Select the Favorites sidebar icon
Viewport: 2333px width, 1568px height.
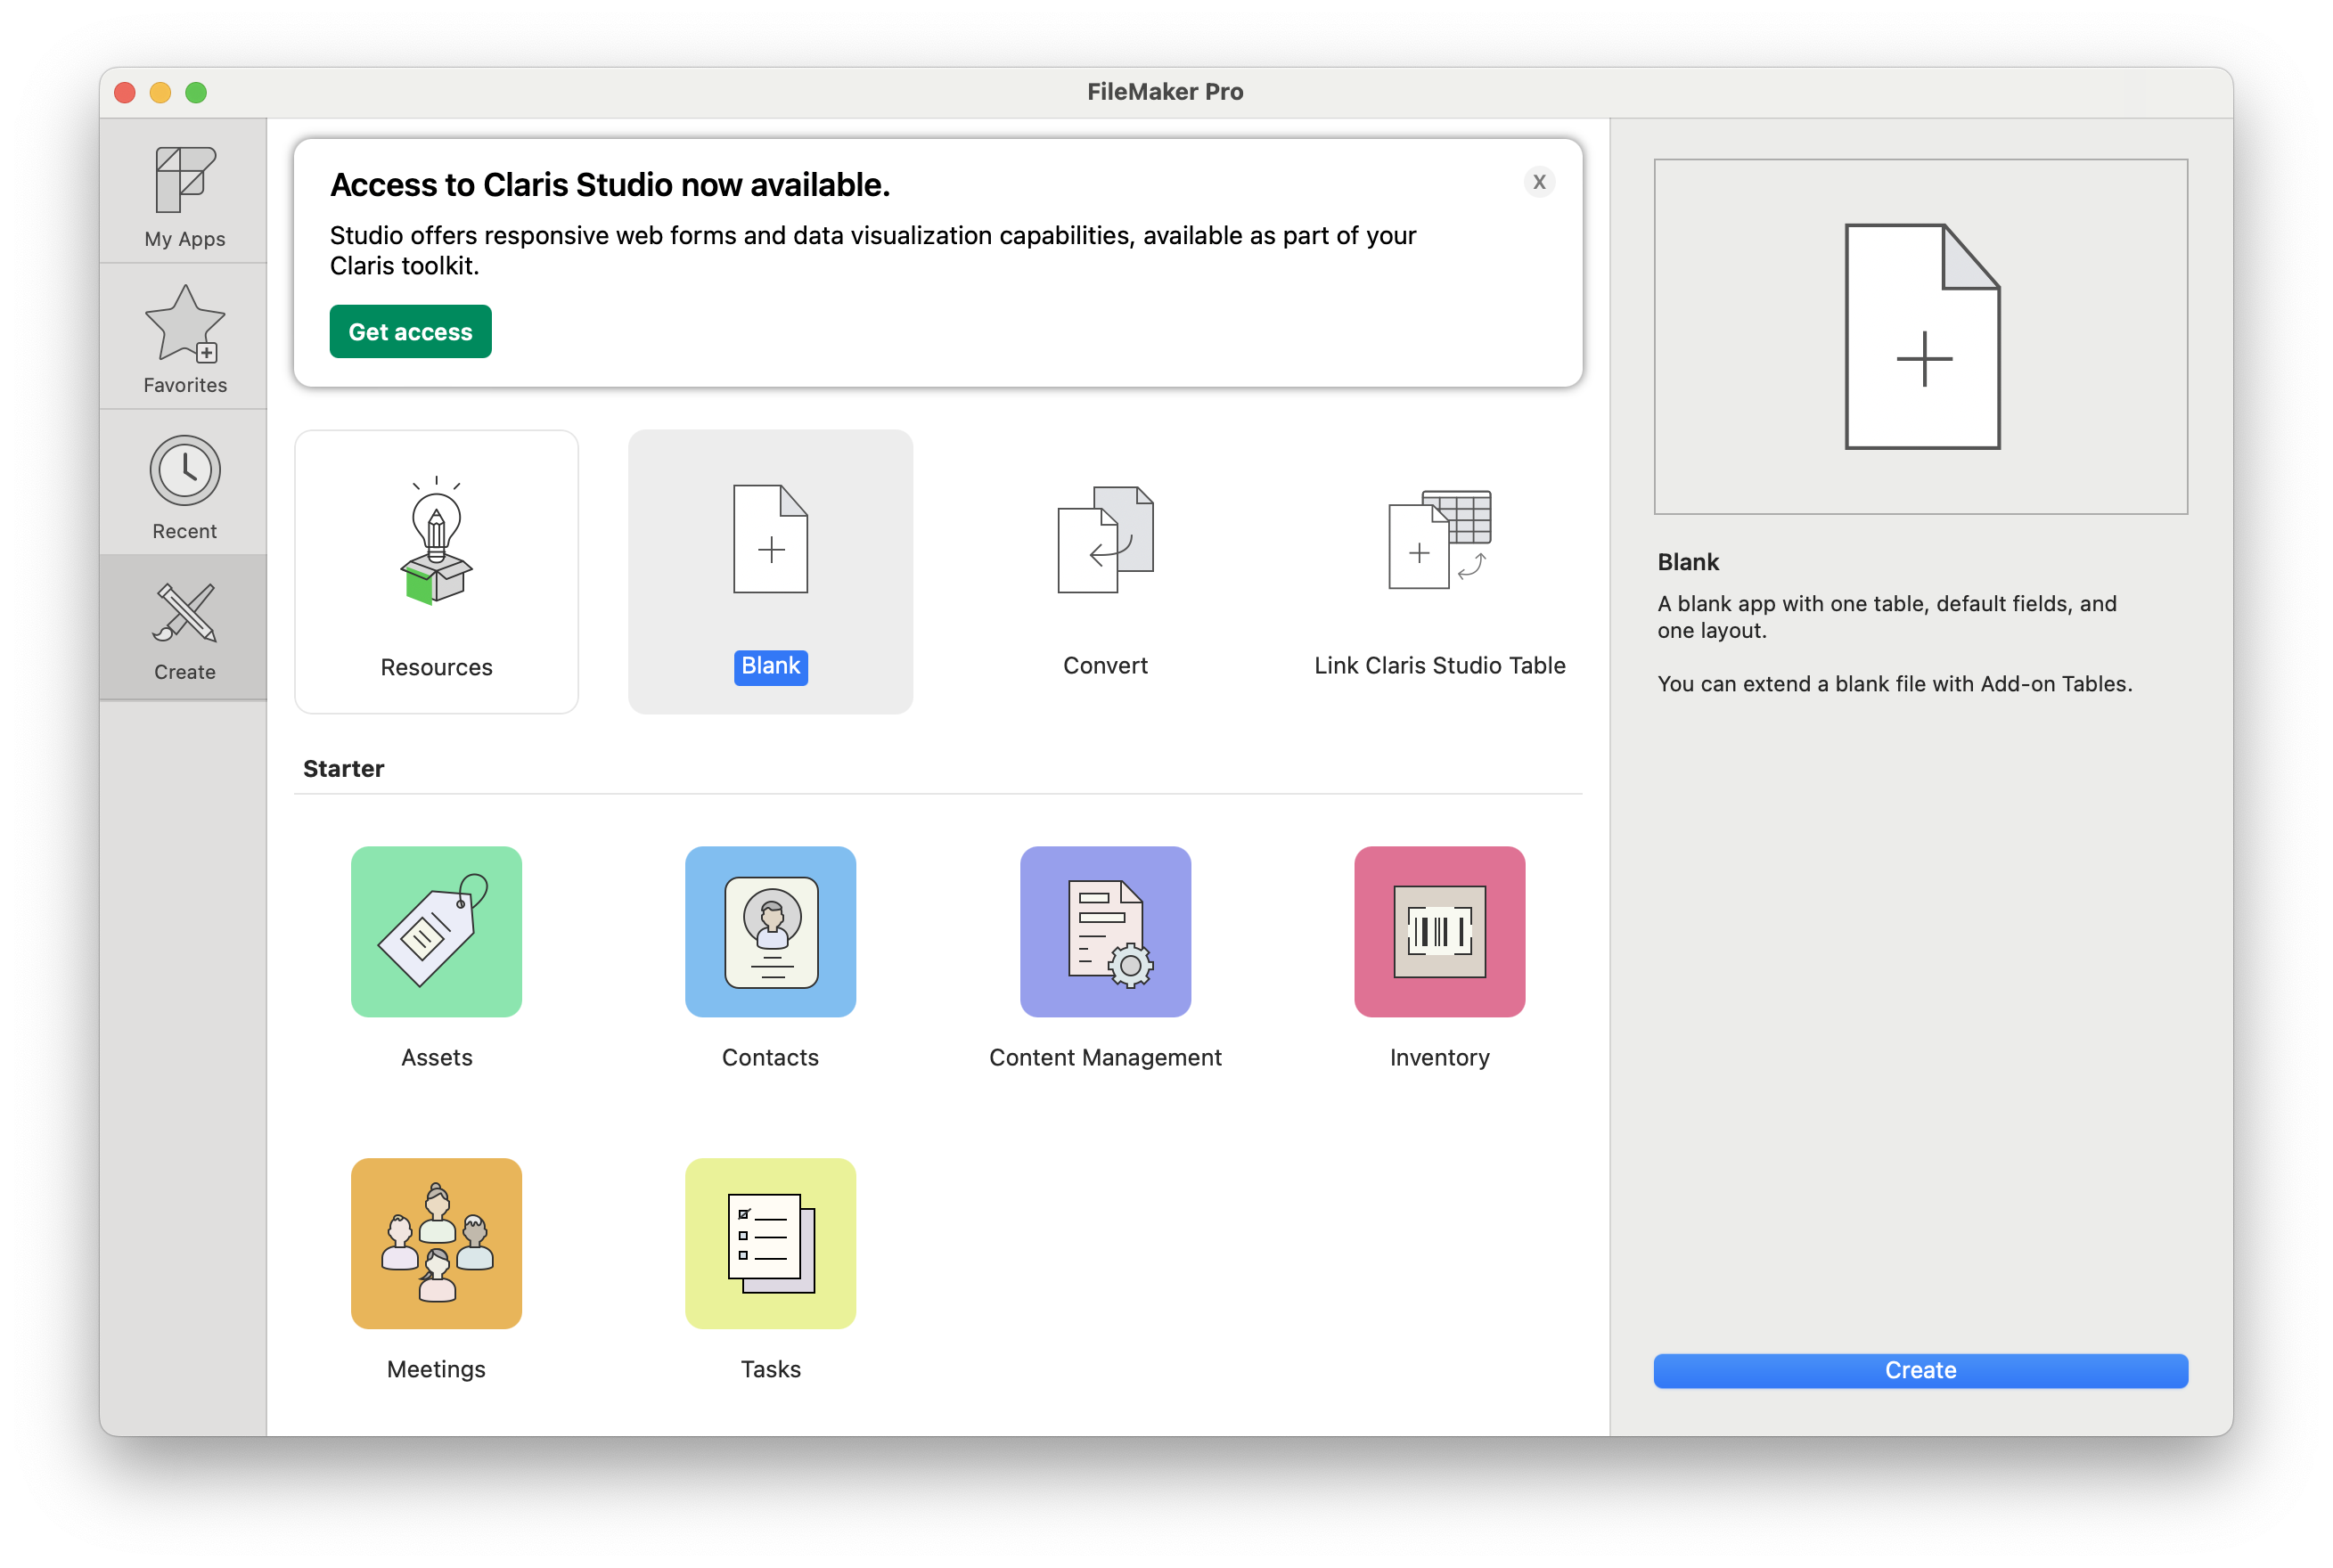tap(184, 338)
